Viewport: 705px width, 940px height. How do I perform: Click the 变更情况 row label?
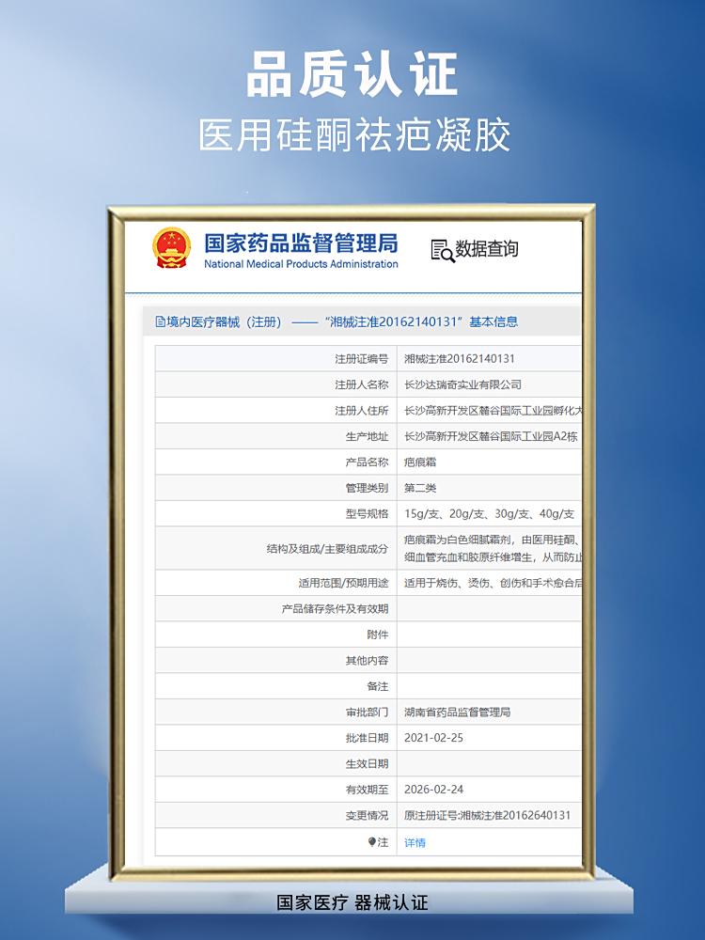click(x=367, y=815)
